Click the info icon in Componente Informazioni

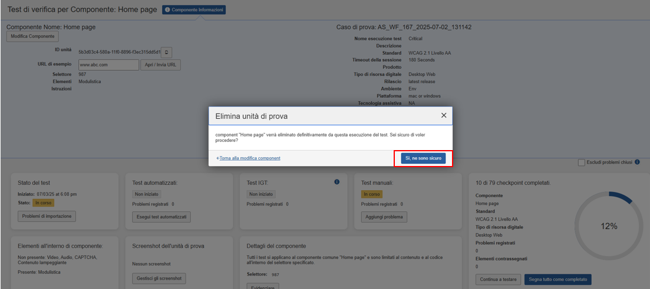167,10
